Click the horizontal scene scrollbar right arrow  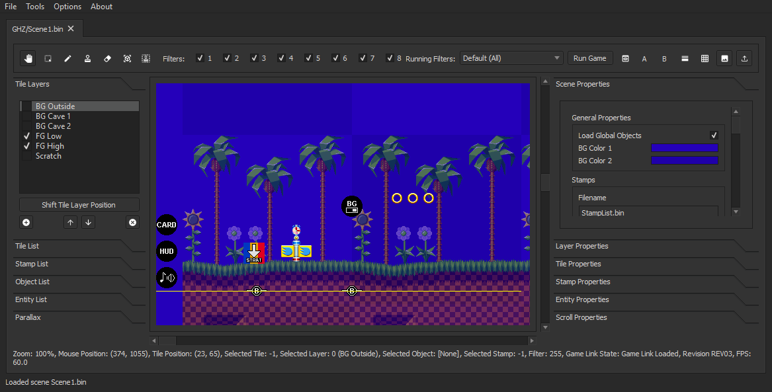coord(532,340)
